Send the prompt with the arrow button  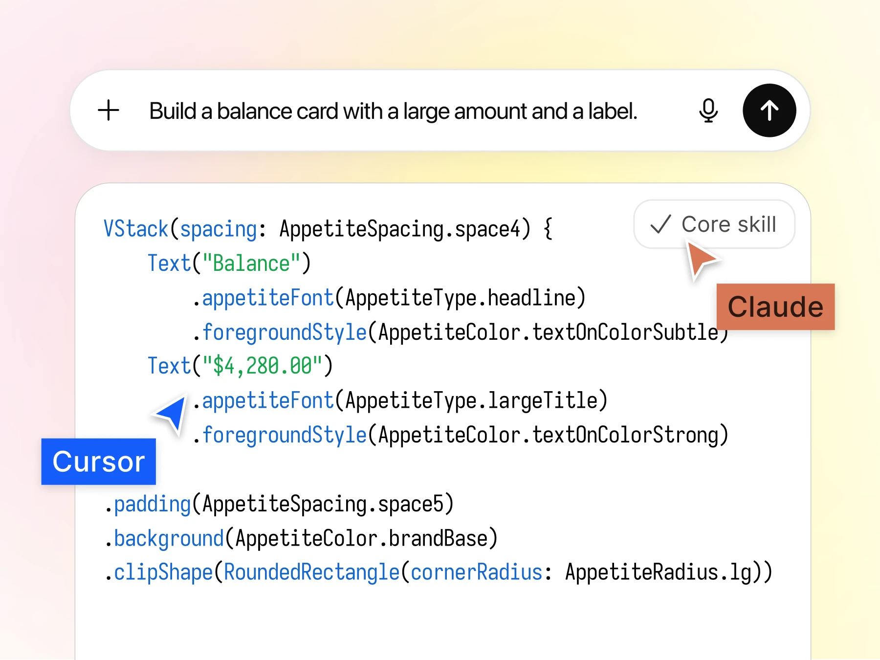point(769,110)
